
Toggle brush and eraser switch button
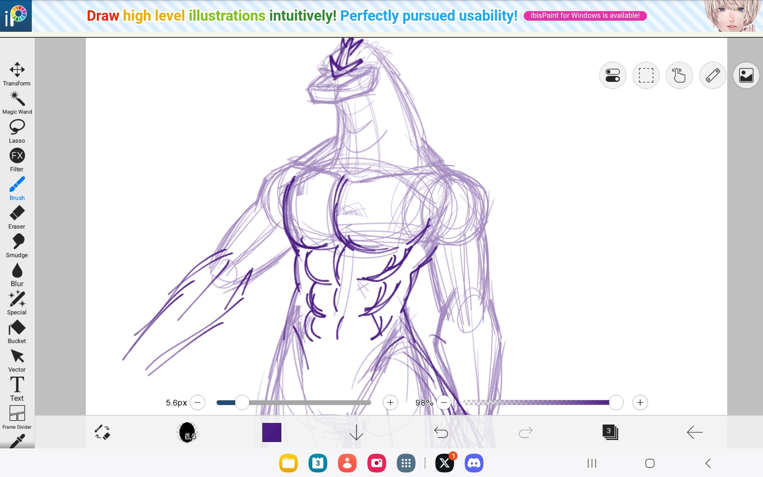point(103,432)
